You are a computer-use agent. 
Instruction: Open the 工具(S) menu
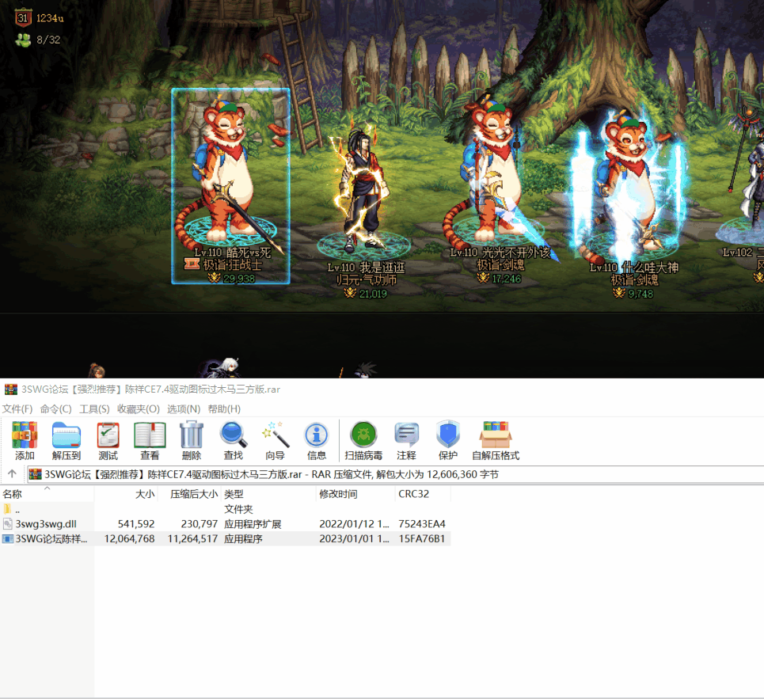coord(94,408)
